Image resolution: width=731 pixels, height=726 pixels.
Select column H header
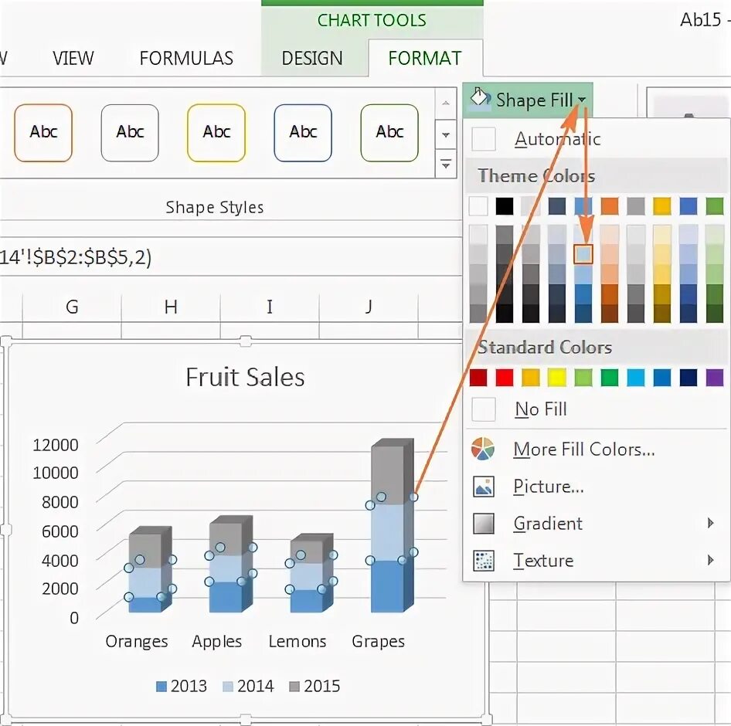pos(171,307)
